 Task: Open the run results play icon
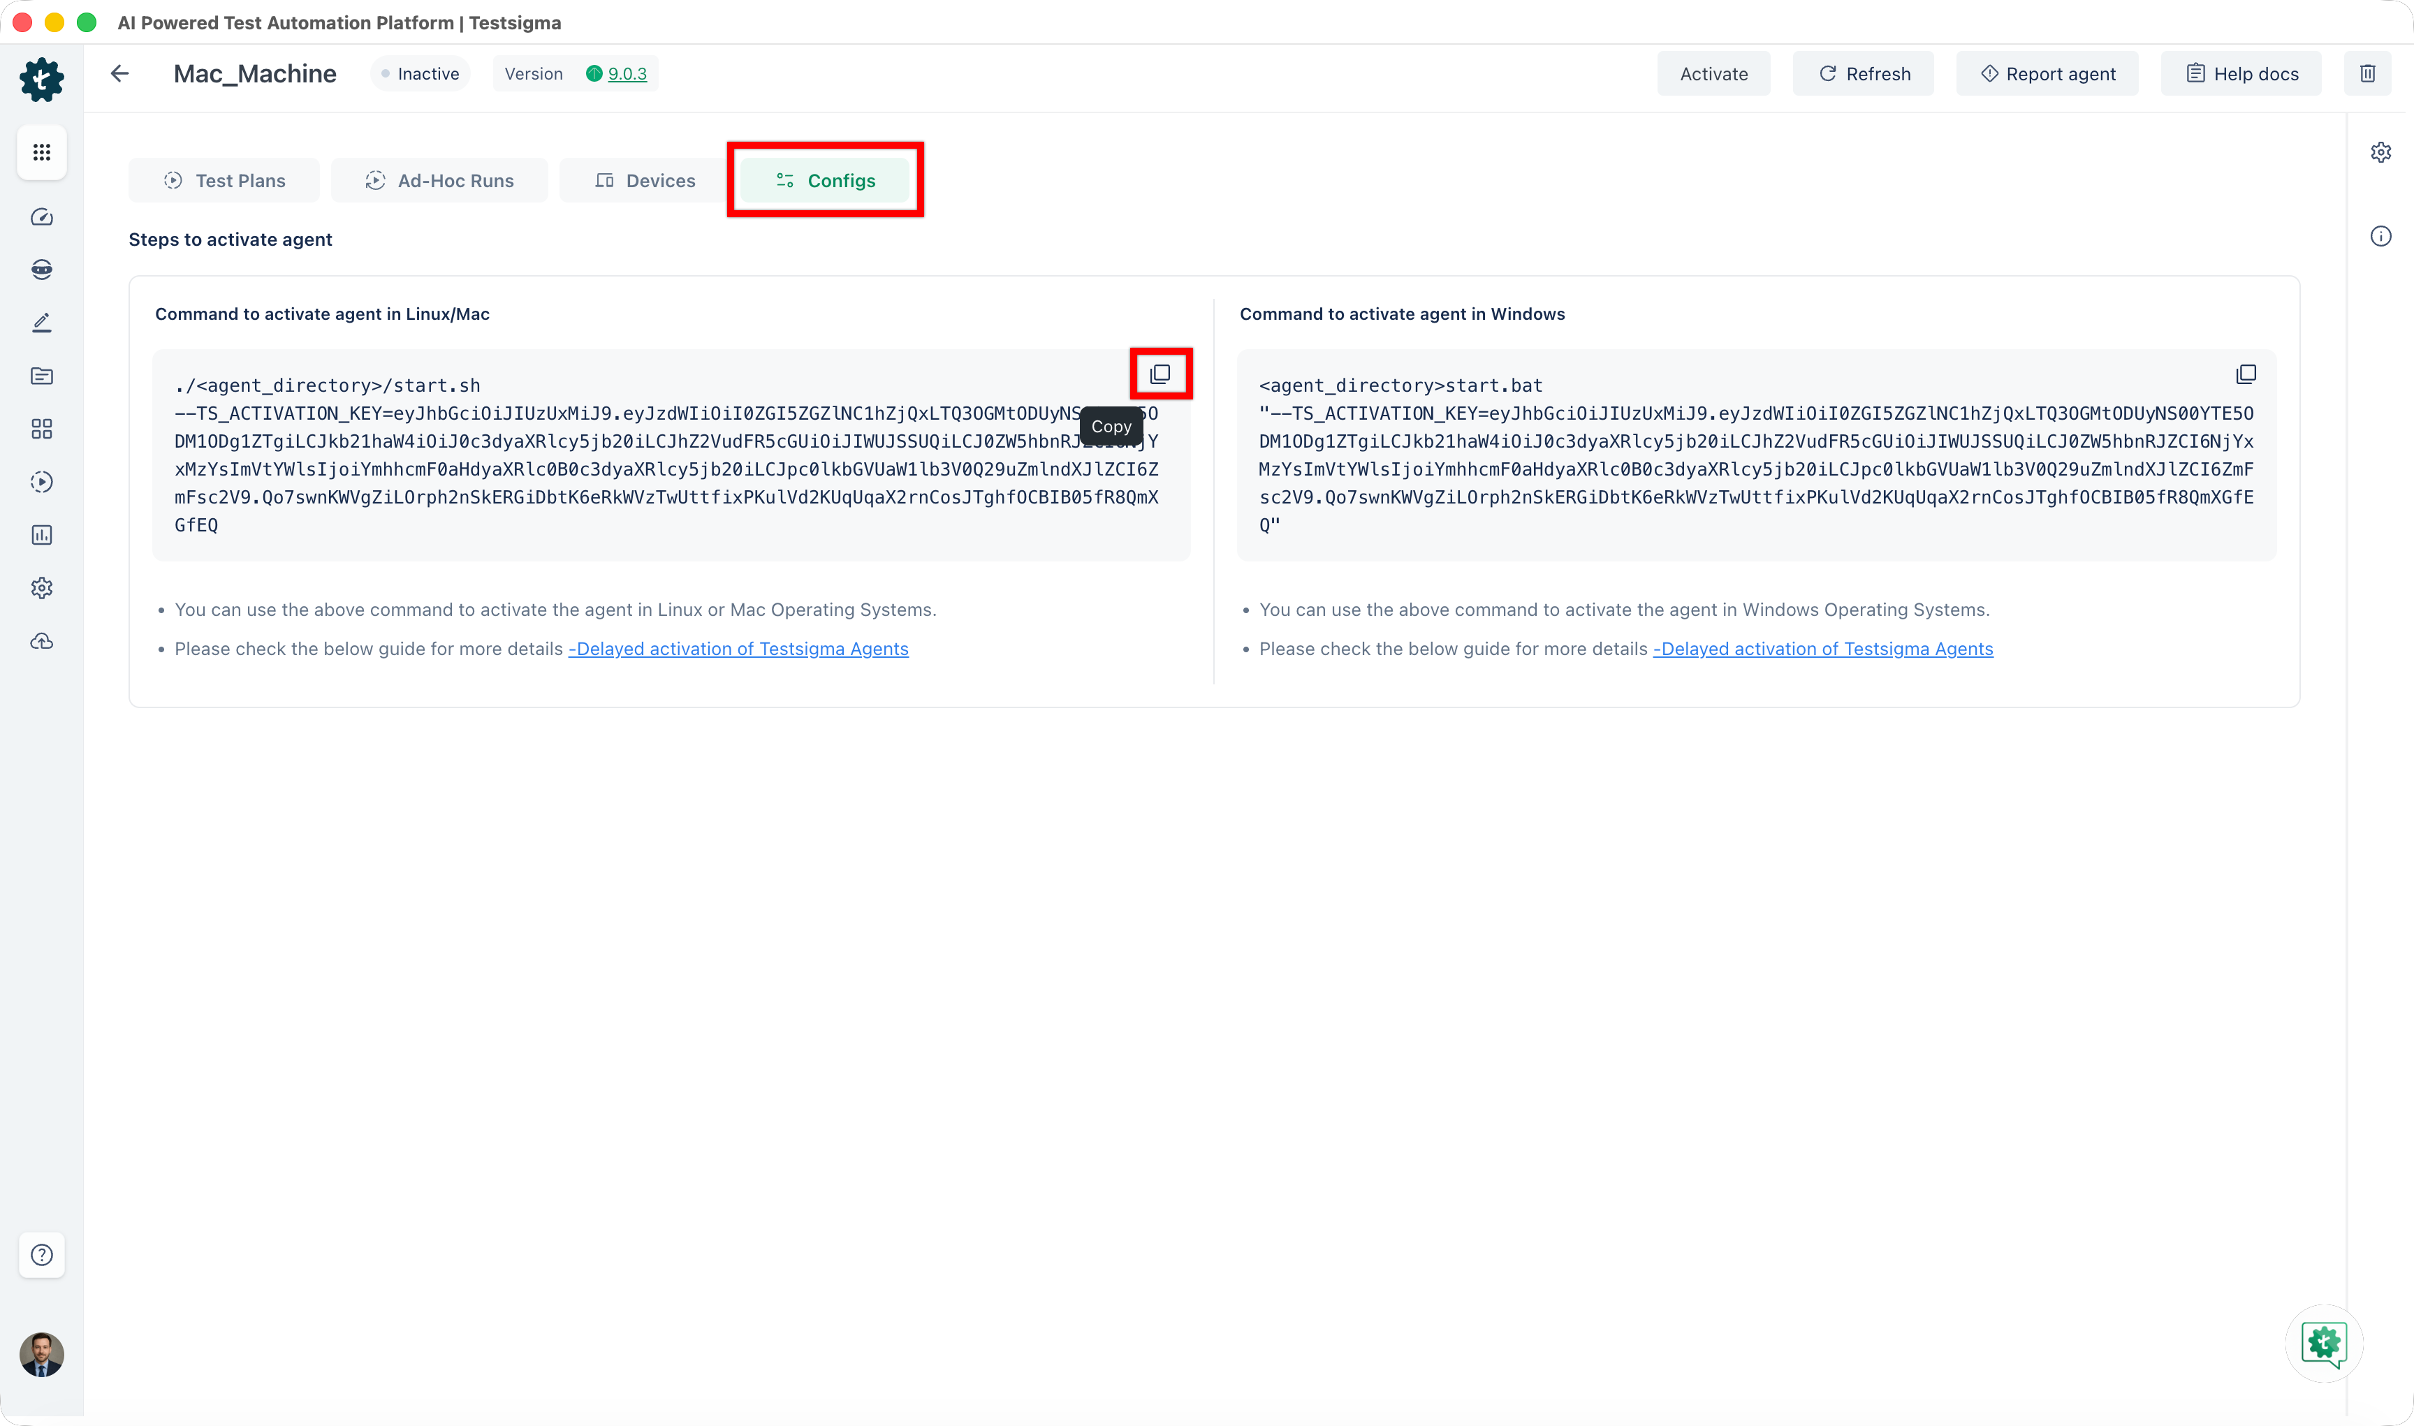coord(41,481)
